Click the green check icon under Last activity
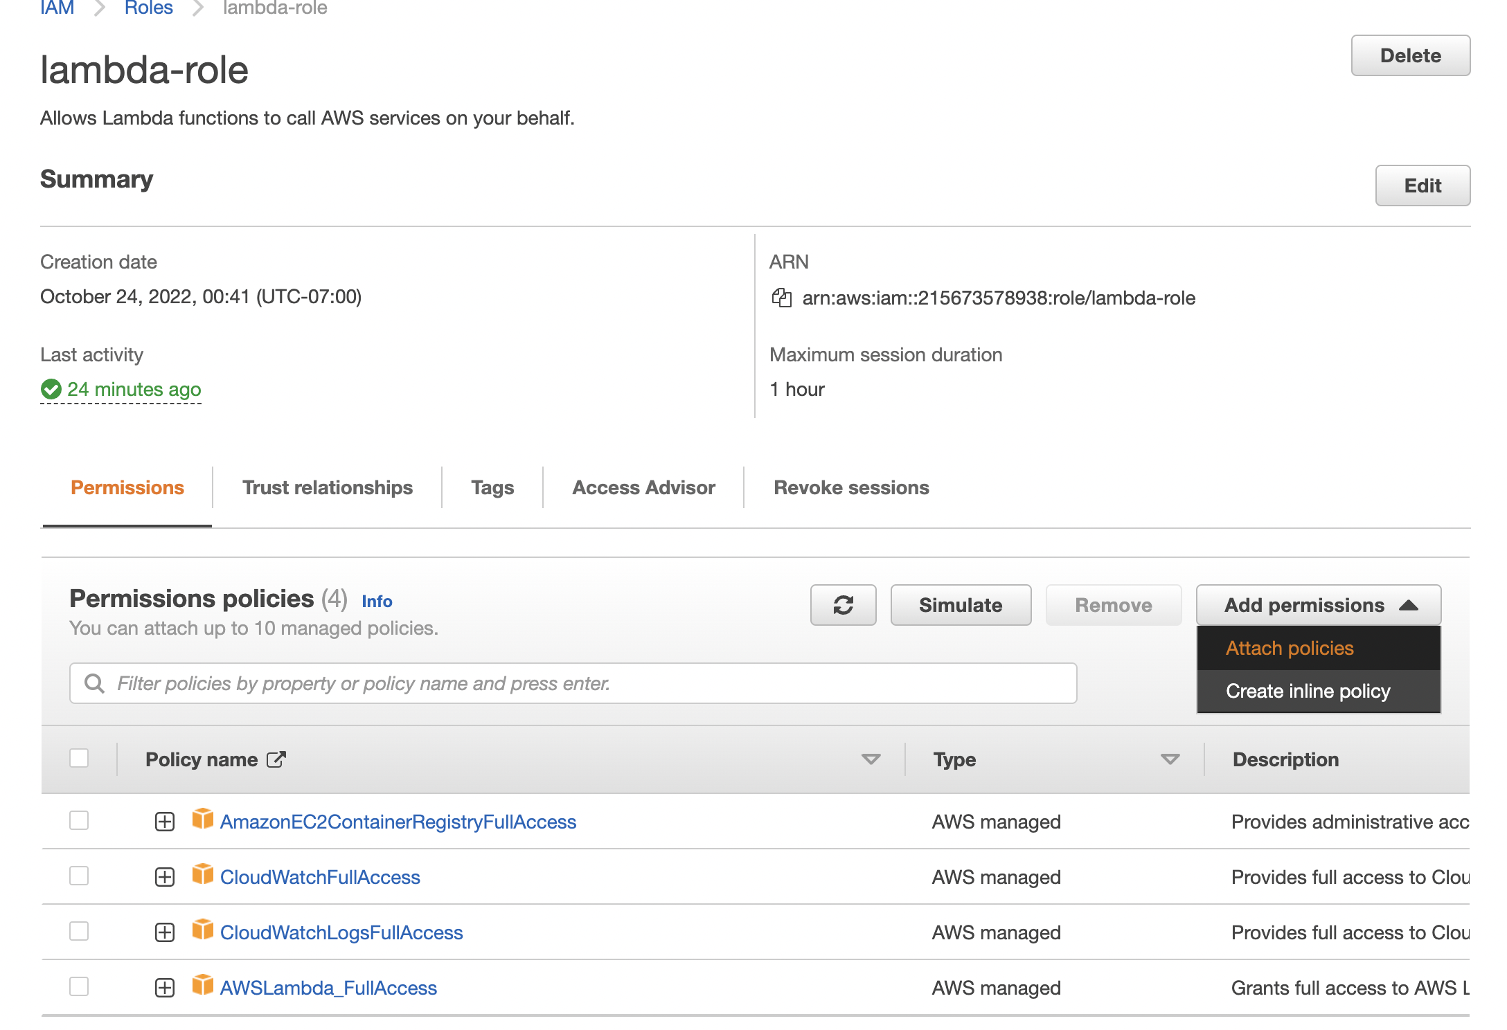Image resolution: width=1507 pixels, height=1030 pixels. (x=51, y=390)
